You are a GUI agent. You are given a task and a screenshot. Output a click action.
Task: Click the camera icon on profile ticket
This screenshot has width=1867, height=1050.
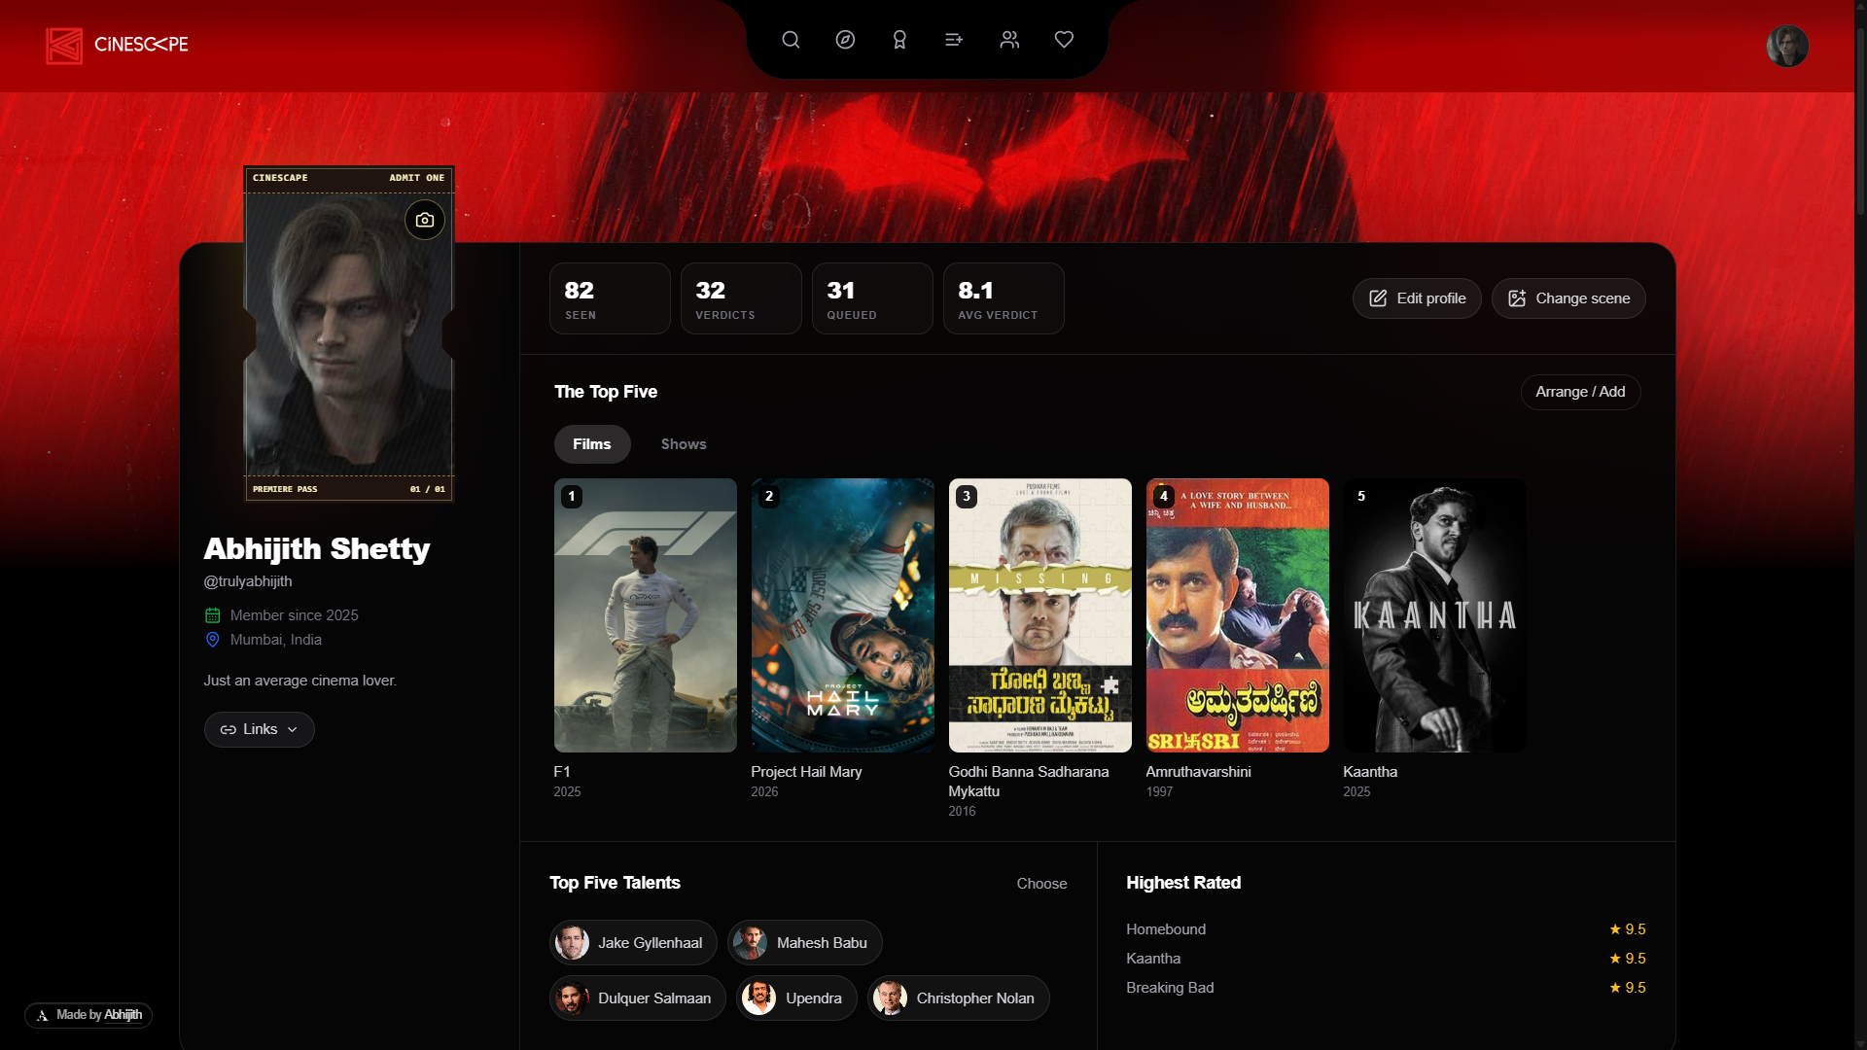point(425,220)
